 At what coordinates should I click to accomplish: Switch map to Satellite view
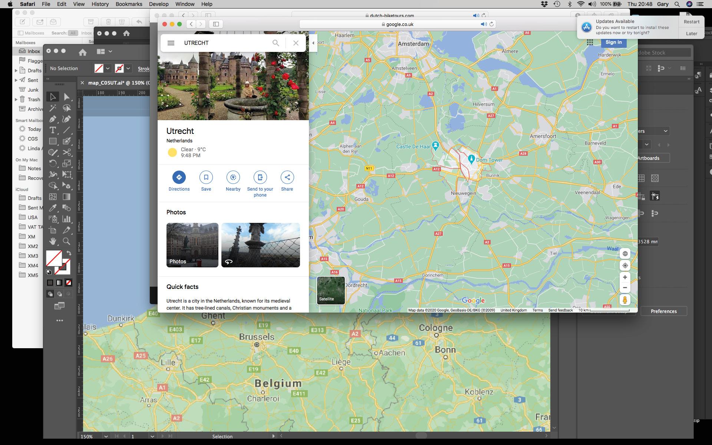point(331,290)
